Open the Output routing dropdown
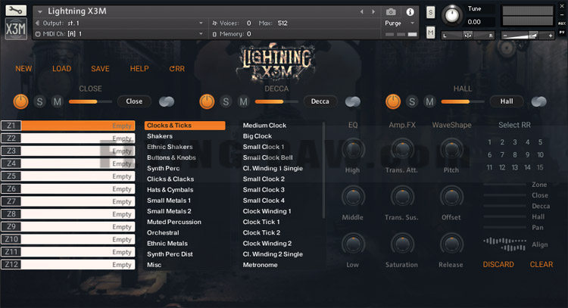The height and width of the screenshot is (308, 568). [x=201, y=23]
